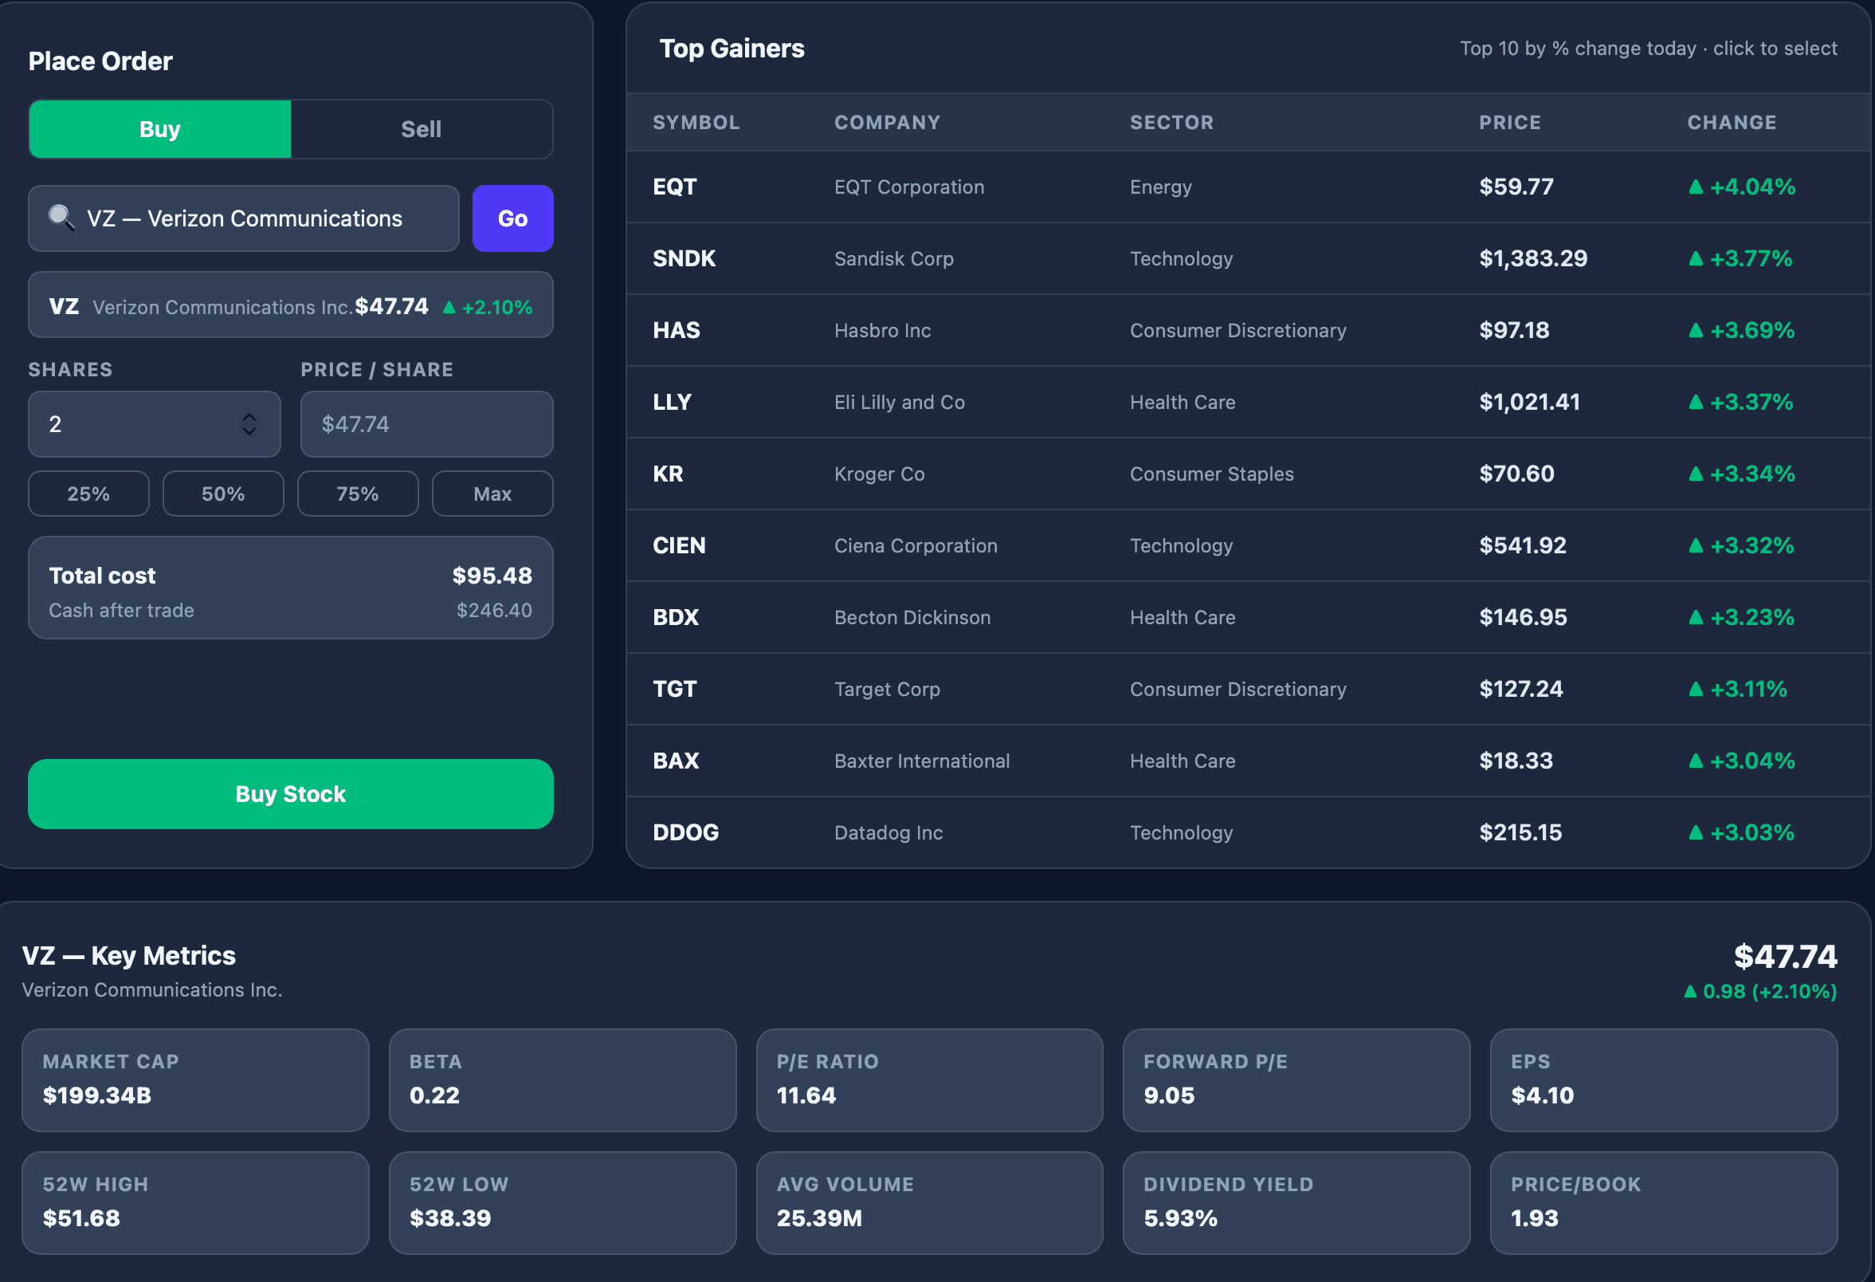1875x1282 pixels.
Task: Click the Total cost $95.48 value
Action: (492, 576)
